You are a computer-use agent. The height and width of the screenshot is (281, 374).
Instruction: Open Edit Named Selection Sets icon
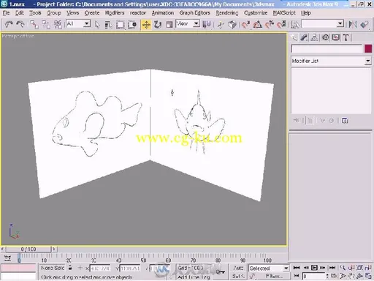[295, 24]
